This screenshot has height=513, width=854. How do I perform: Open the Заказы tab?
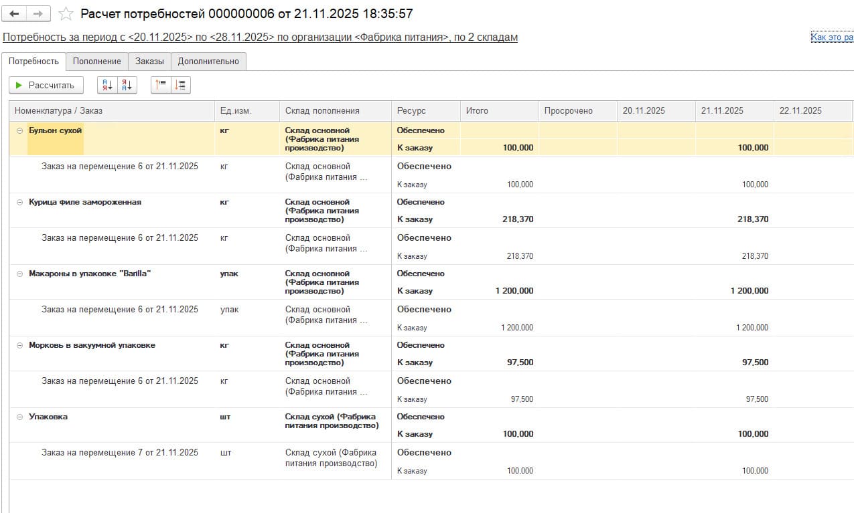(x=149, y=62)
